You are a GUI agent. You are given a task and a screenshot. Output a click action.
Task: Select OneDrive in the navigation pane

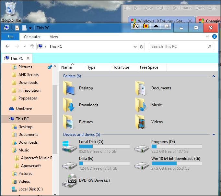(24, 109)
